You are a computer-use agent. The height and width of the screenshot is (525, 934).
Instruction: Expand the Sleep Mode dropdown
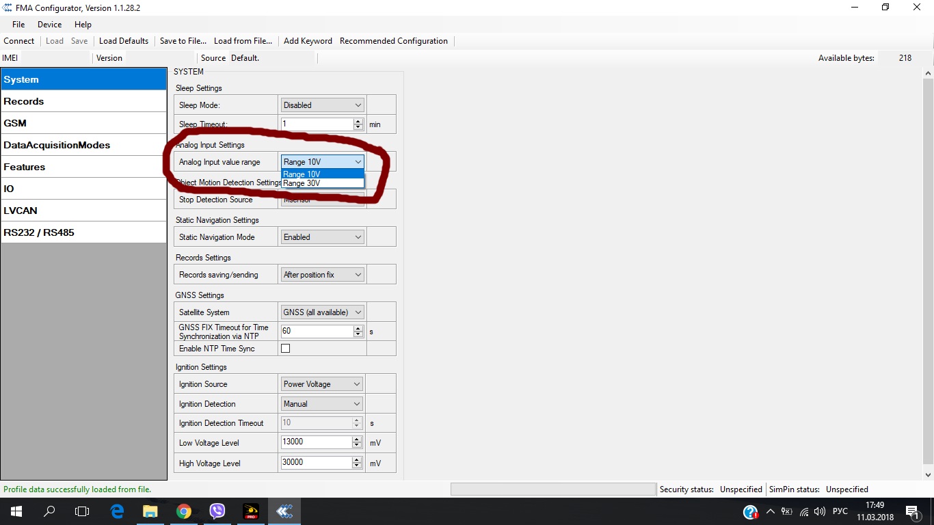322,105
